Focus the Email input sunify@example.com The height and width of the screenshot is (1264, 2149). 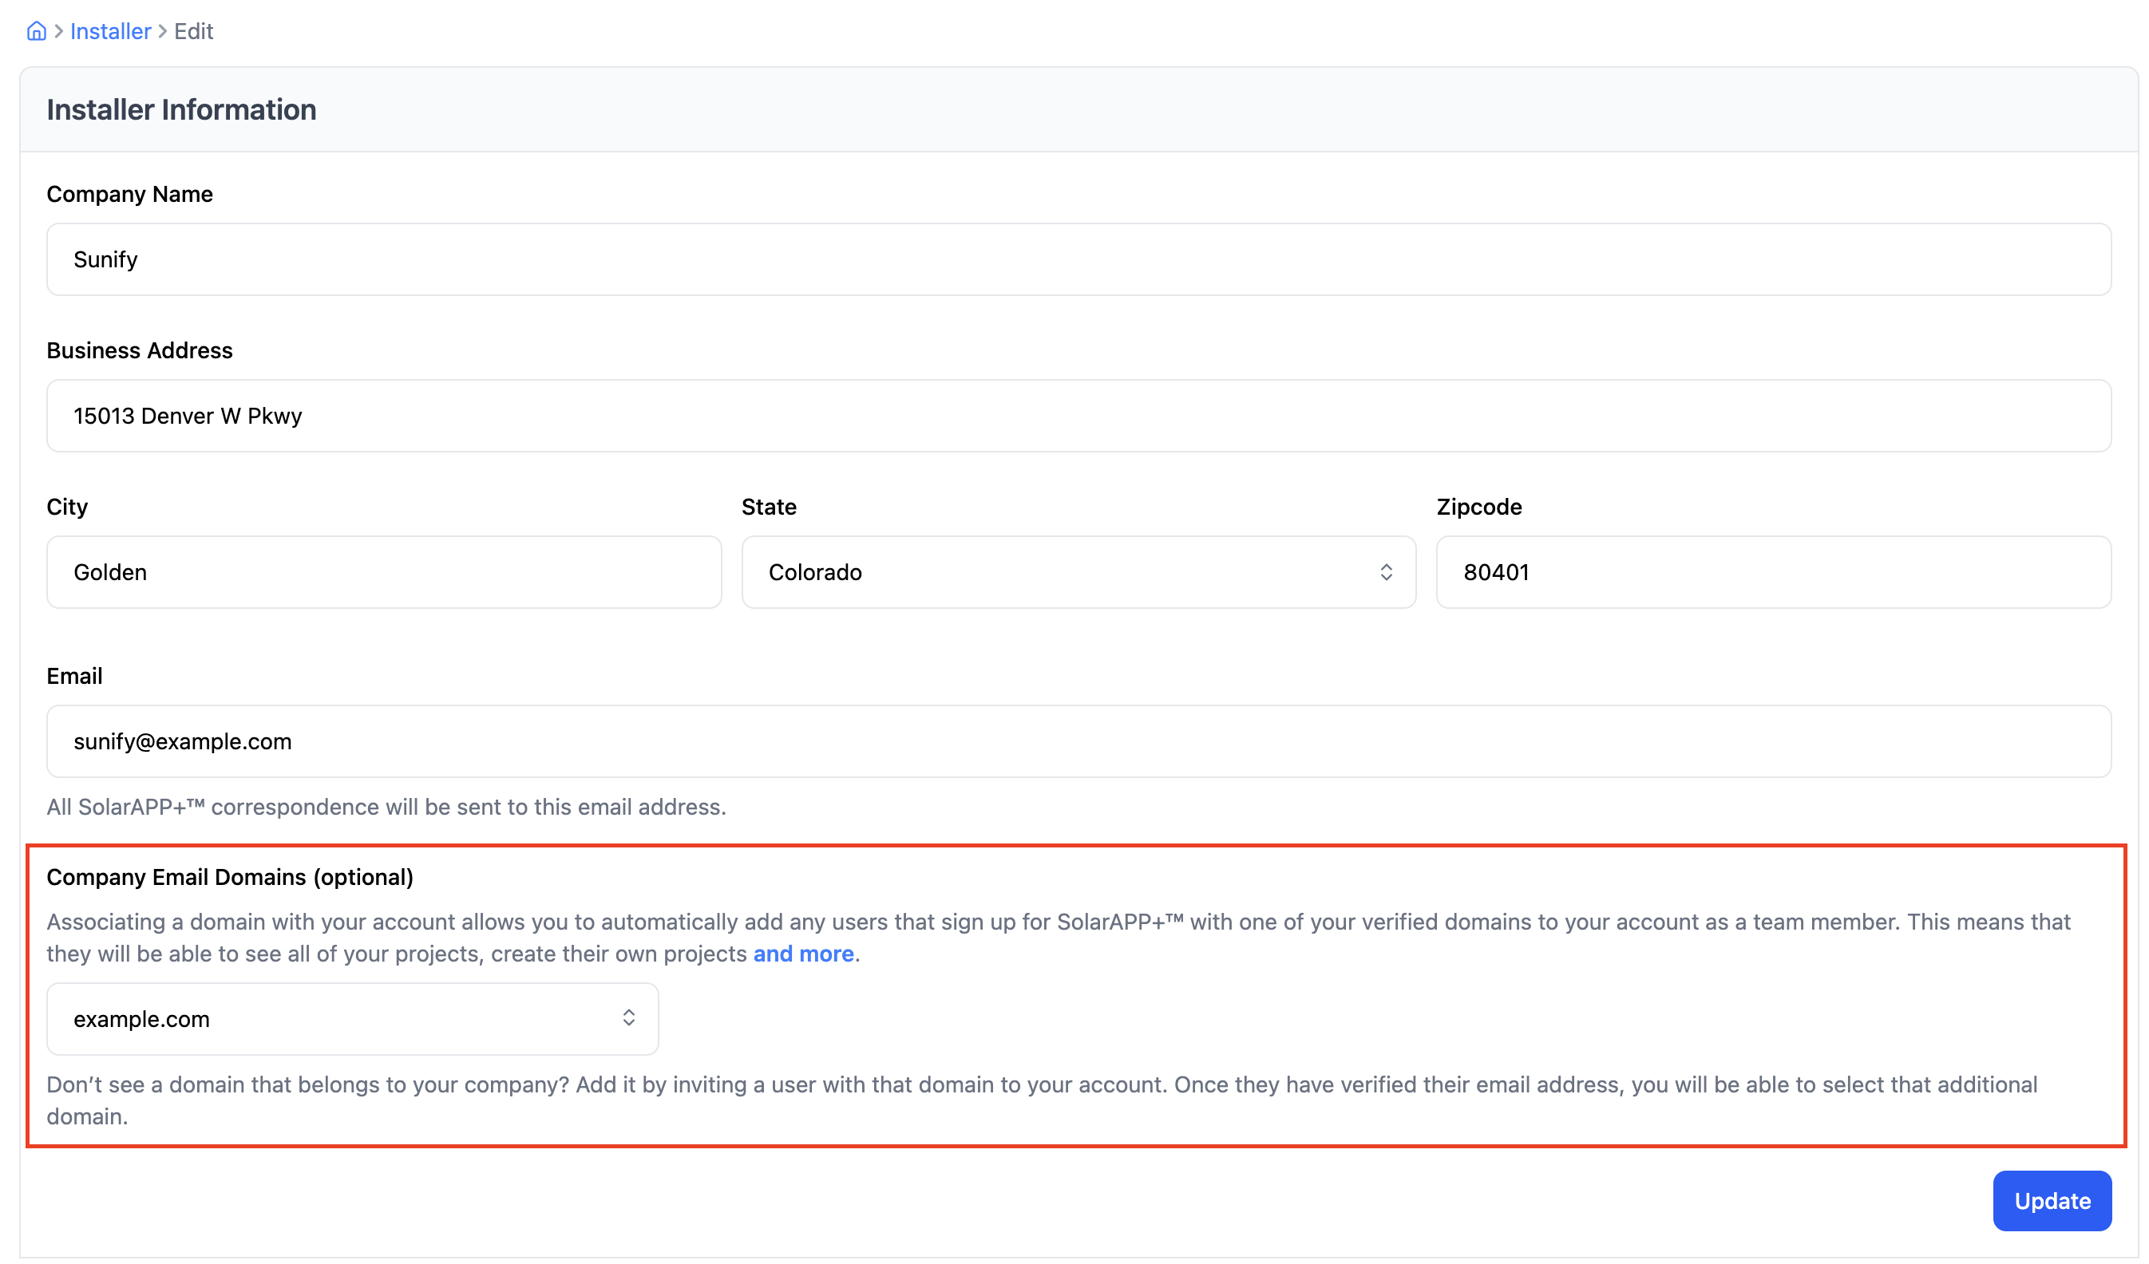pyautogui.click(x=1078, y=741)
